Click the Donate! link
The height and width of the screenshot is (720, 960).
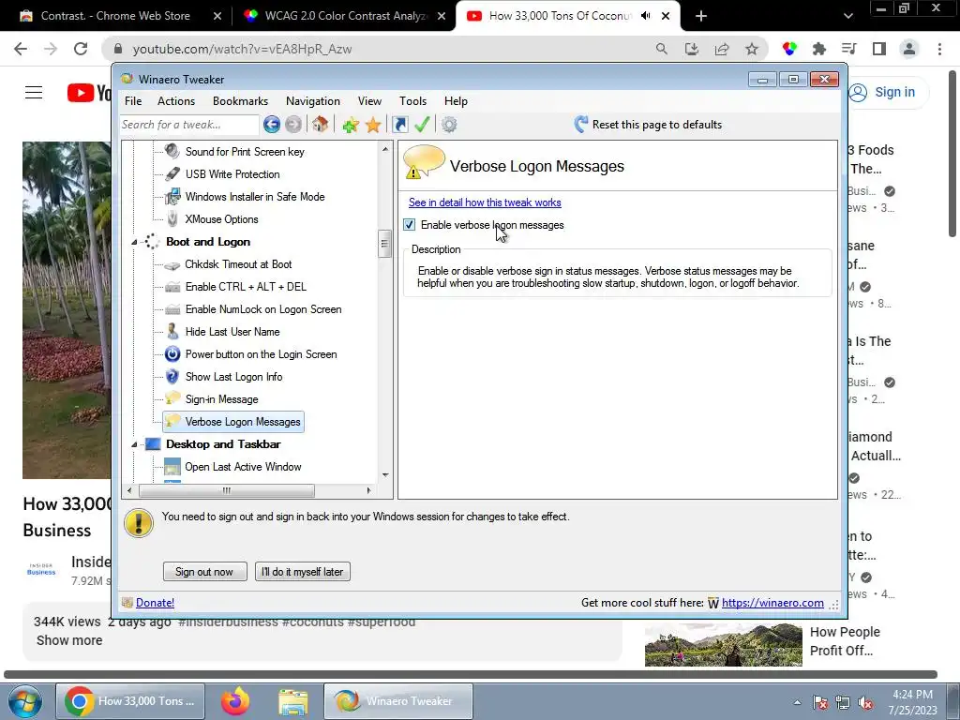[x=155, y=603]
